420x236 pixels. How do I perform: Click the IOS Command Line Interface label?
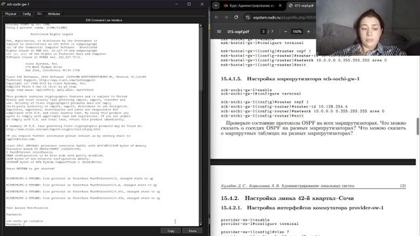click(x=104, y=20)
